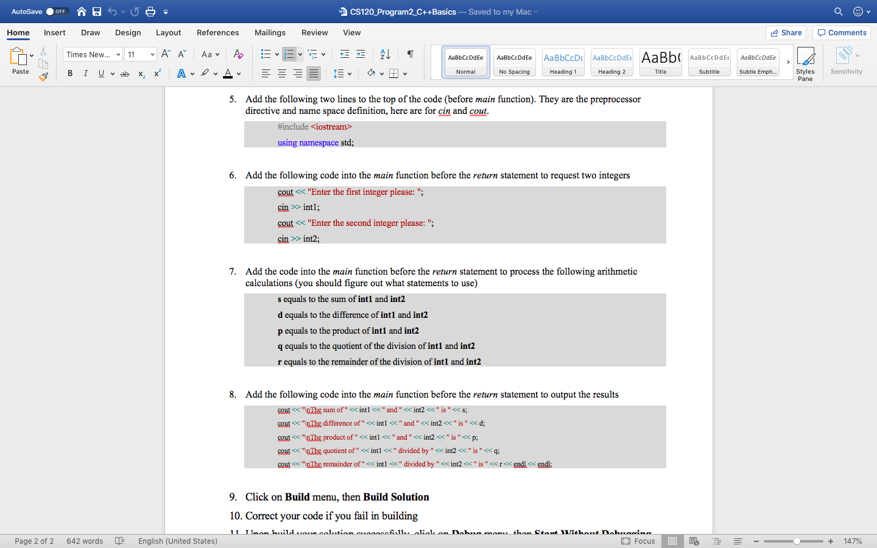Adjust the zoom slider handle
This screenshot has height=548, width=877.
(797, 541)
